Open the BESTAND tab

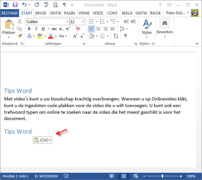pyautogui.click(x=10, y=13)
